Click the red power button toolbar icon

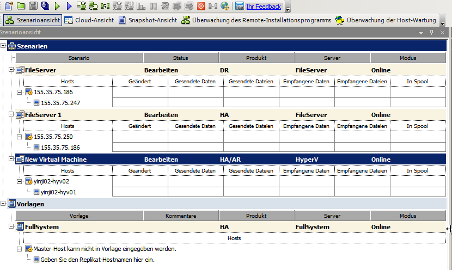click(201, 7)
